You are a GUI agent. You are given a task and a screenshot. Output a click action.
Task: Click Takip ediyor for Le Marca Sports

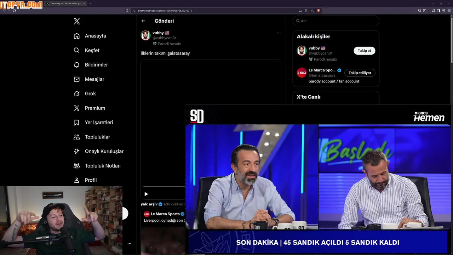point(360,73)
